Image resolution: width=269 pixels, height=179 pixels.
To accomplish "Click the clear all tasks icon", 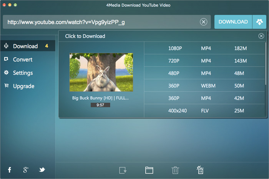I will point(200,170).
